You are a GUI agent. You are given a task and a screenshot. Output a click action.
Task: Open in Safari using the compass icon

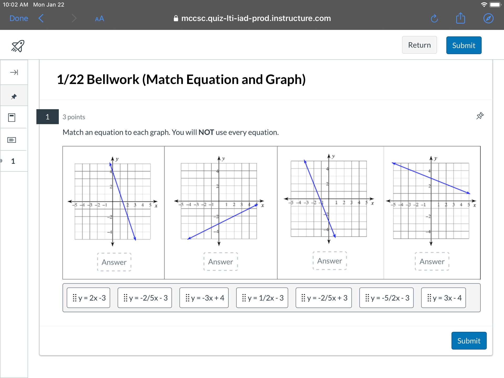488,18
